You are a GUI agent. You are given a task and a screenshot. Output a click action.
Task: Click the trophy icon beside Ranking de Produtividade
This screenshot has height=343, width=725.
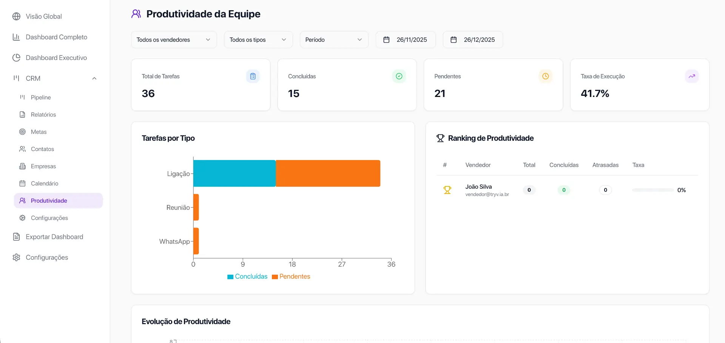pyautogui.click(x=440, y=138)
